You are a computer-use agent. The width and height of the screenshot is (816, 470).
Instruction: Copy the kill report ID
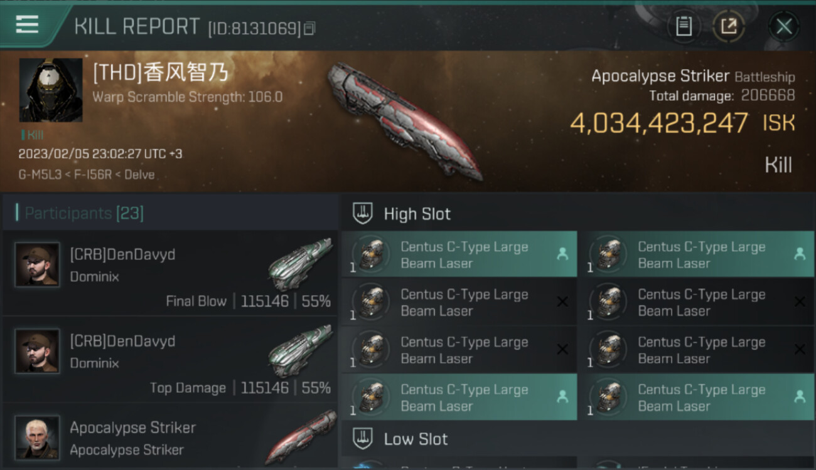click(309, 28)
